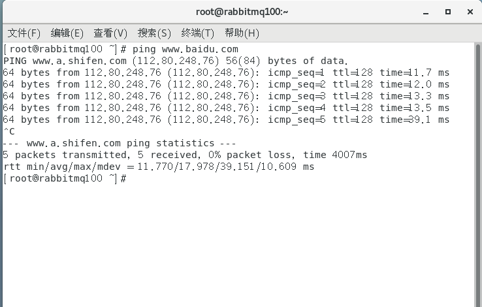Open the 编辑(E) menu

pos(67,33)
